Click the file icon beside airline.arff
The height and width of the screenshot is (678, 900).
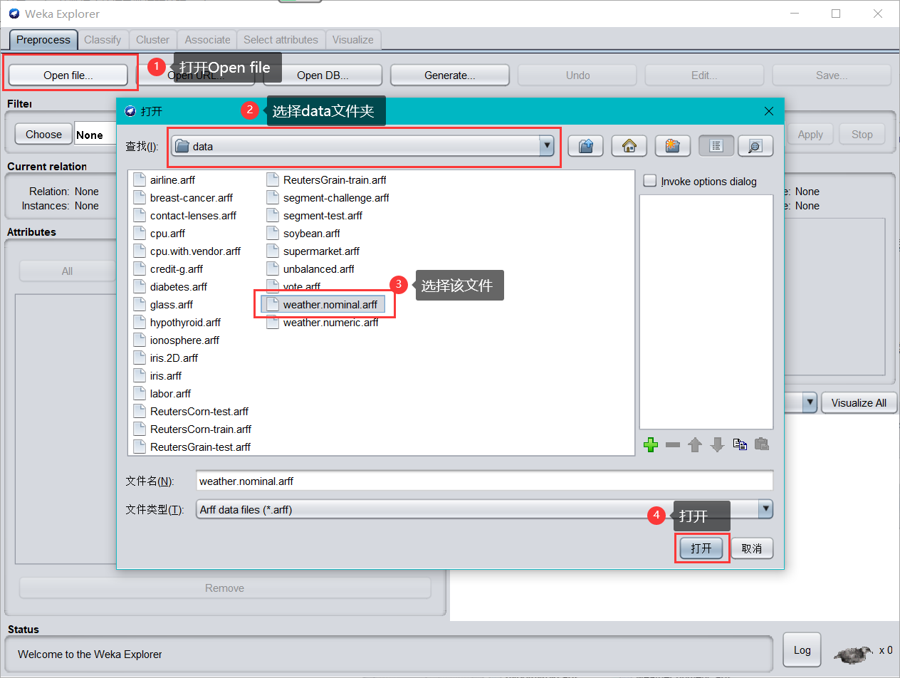[x=140, y=180]
